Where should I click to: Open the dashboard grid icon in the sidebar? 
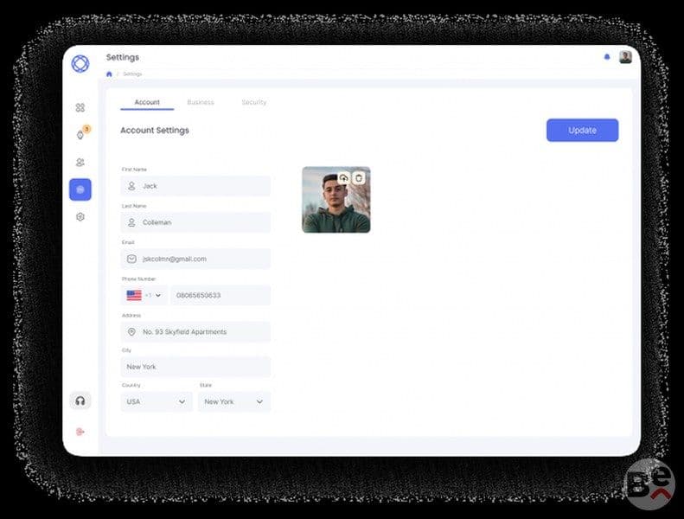pyautogui.click(x=80, y=107)
